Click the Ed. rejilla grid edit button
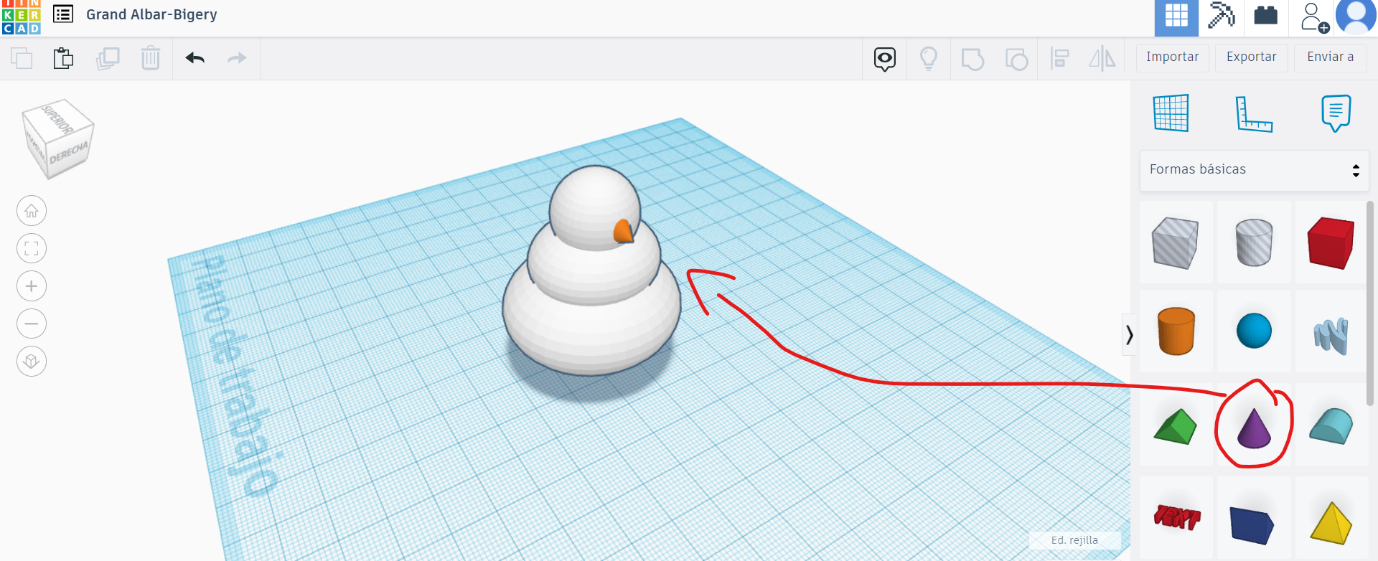 point(1074,540)
